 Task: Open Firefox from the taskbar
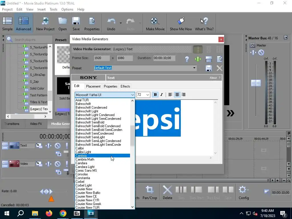click(49, 213)
